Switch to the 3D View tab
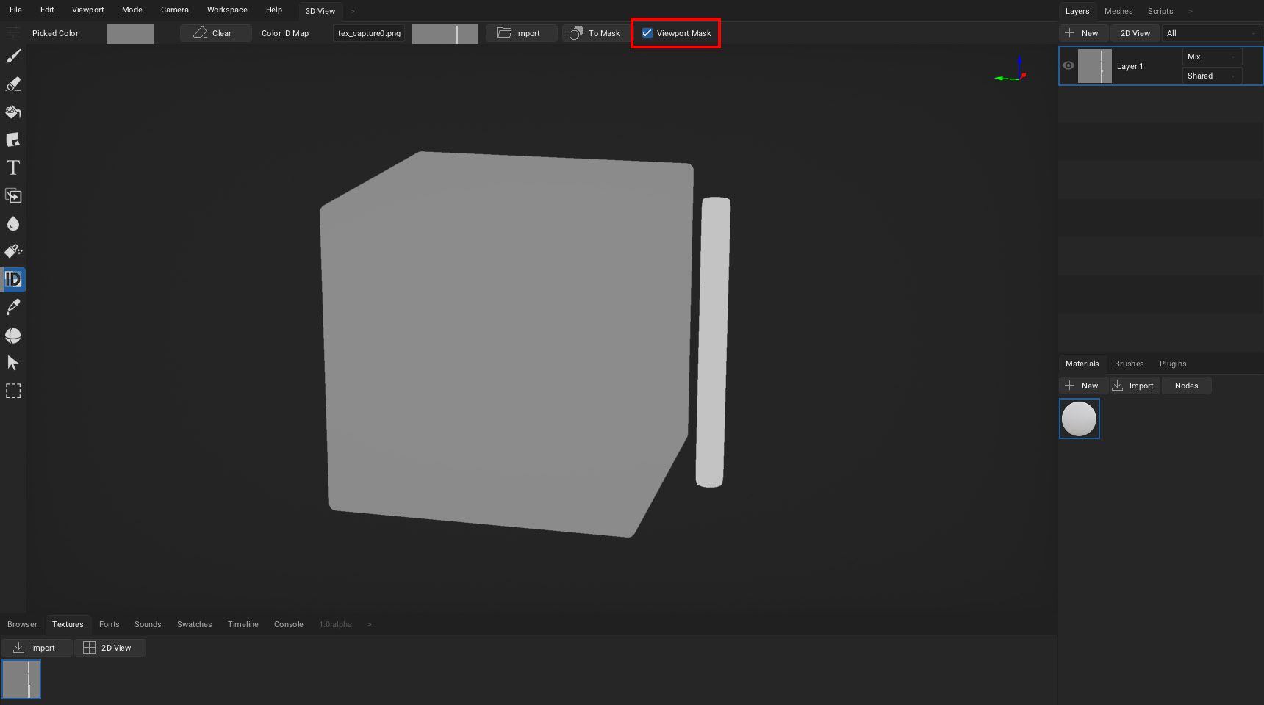Image resolution: width=1264 pixels, height=705 pixels. click(320, 11)
